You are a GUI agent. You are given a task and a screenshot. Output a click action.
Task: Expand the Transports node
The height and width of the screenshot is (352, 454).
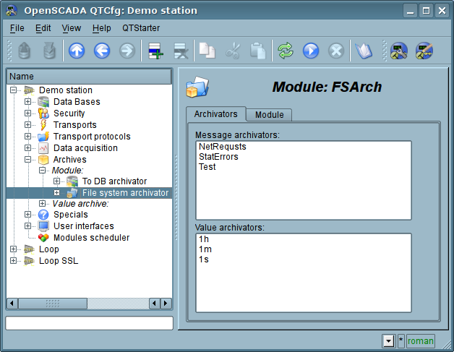[x=27, y=125]
